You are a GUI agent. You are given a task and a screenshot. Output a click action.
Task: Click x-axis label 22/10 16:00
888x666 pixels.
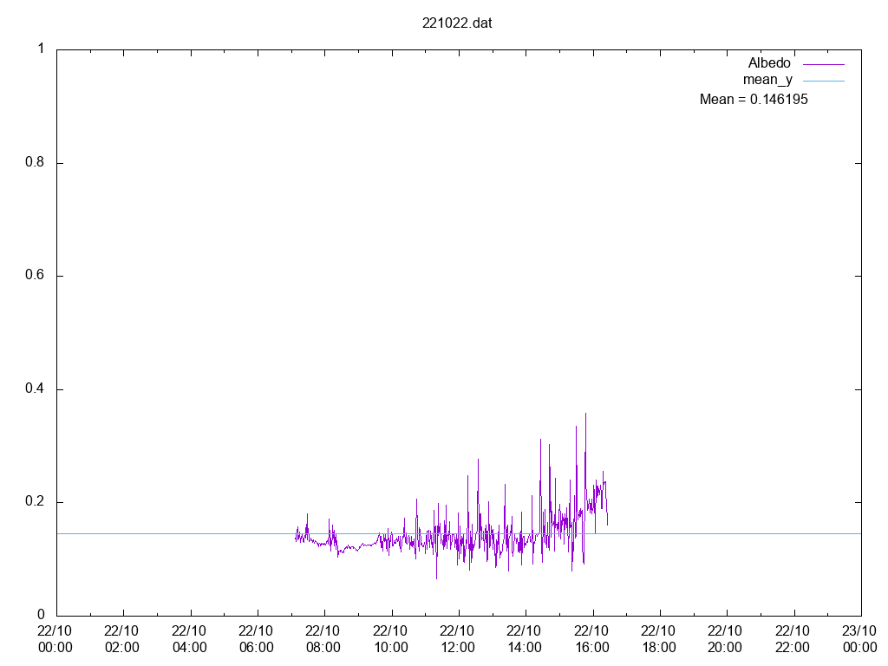pyautogui.click(x=591, y=639)
